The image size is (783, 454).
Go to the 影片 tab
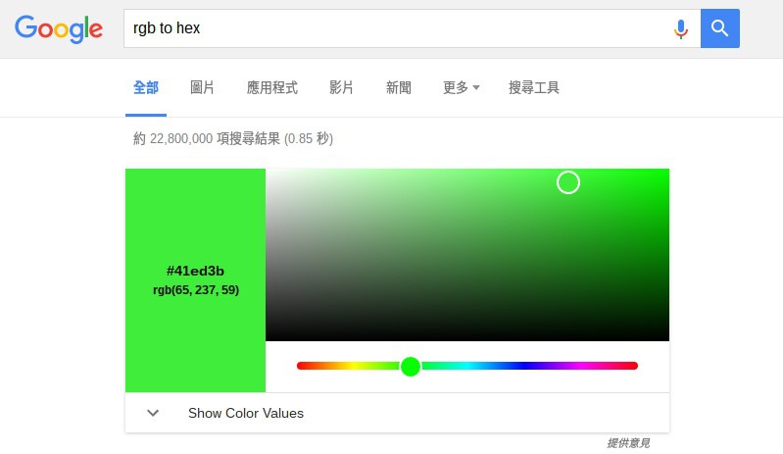341,87
